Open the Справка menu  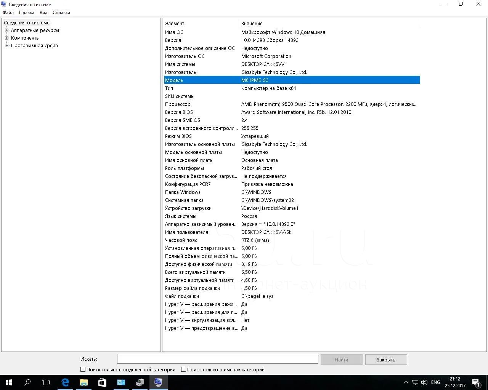61,13
